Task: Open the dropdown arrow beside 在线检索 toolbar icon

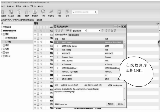Action: 5,12
